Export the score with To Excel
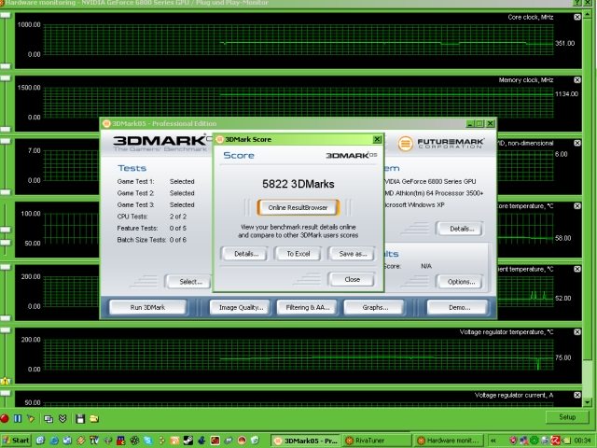Viewport: 597px width, 448px height. [x=298, y=254]
